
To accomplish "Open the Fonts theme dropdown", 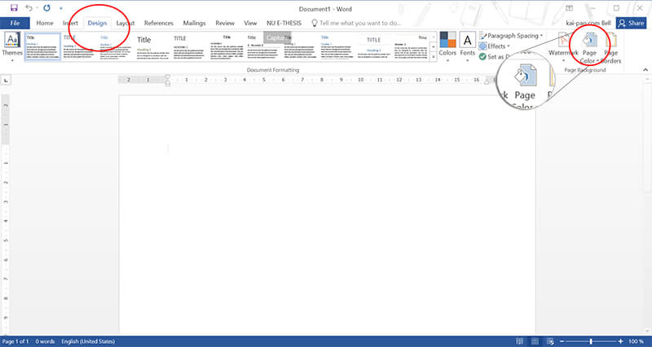I will coord(467,47).
